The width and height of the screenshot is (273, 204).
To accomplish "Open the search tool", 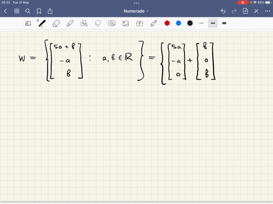I will pyautogui.click(x=28, y=11).
